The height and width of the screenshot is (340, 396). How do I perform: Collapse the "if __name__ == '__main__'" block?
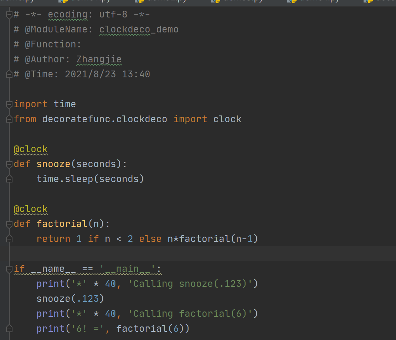[9, 269]
